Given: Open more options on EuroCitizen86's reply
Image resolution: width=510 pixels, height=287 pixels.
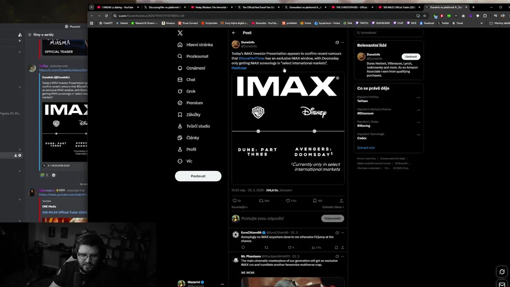Looking at the screenshot, I should [x=342, y=233].
